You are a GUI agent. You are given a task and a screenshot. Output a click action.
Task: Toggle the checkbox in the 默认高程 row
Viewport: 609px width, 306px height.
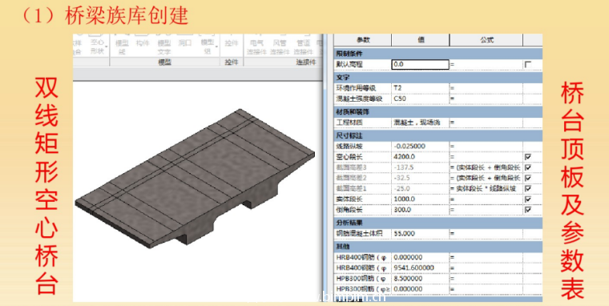pyautogui.click(x=527, y=64)
